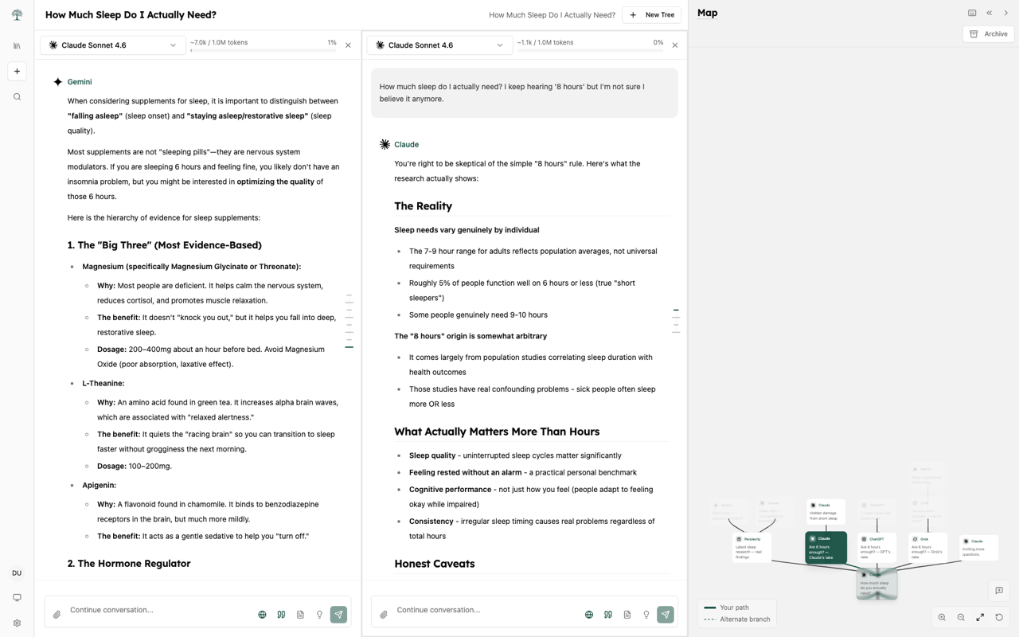
Task: Select the Perplexity 'Latest sleep research' map node
Action: point(752,548)
